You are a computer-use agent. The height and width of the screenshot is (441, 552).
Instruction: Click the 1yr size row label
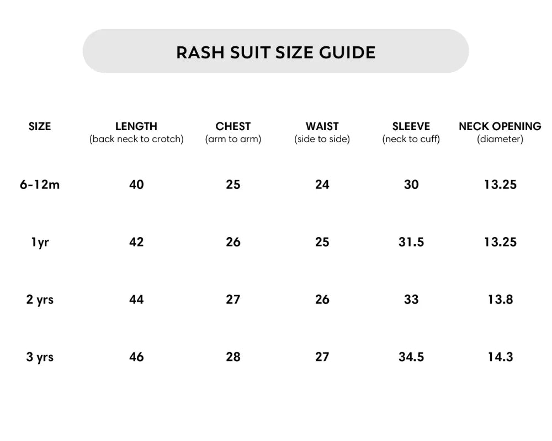pos(40,242)
